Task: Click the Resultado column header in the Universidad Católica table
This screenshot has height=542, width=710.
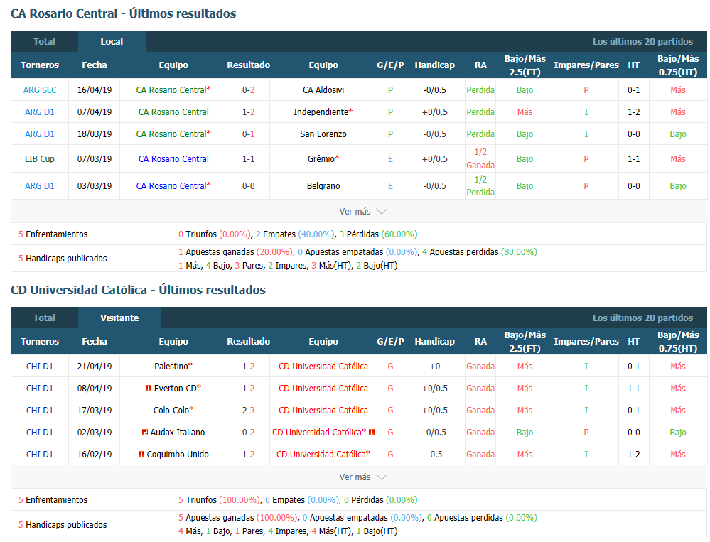Action: 249,342
